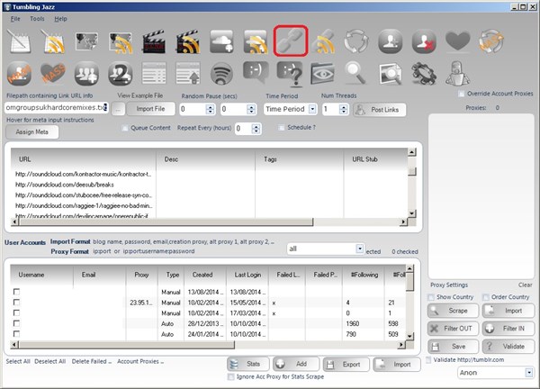
Task: Click the user icon with number 2
Action: (121, 74)
